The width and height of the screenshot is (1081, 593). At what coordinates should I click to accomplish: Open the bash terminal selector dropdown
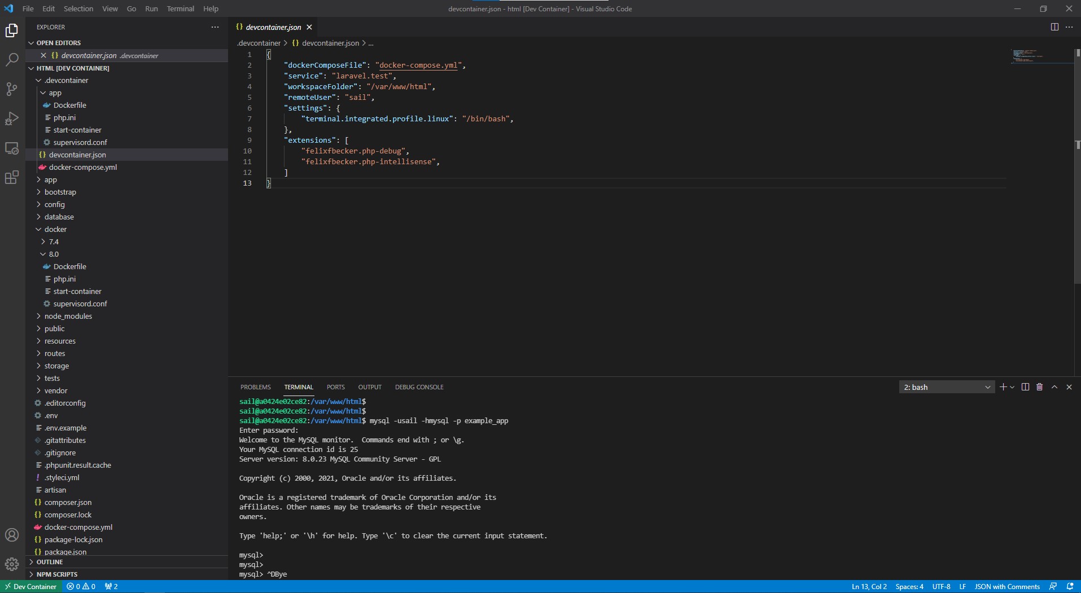pyautogui.click(x=947, y=387)
